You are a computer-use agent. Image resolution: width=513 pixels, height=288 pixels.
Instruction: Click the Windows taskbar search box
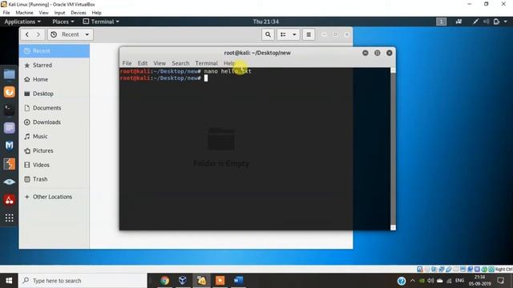(x=83, y=281)
